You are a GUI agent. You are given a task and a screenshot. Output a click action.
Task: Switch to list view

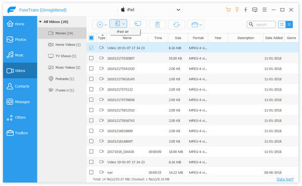pyautogui.click(x=289, y=24)
